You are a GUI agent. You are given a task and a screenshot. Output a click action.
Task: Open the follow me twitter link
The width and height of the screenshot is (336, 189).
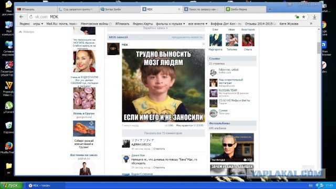228,70
